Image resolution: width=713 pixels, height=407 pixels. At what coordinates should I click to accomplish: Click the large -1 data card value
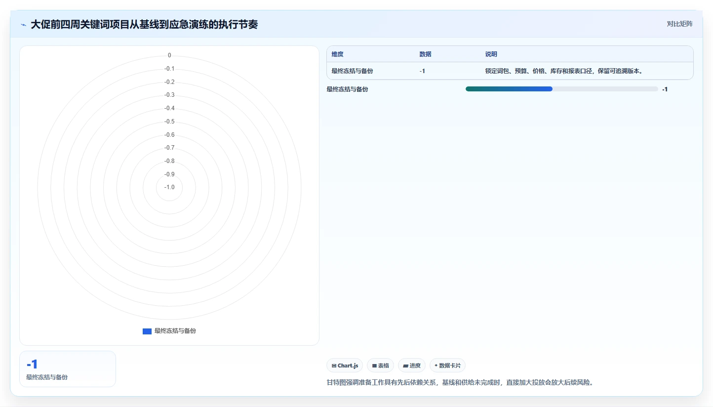[x=32, y=365]
